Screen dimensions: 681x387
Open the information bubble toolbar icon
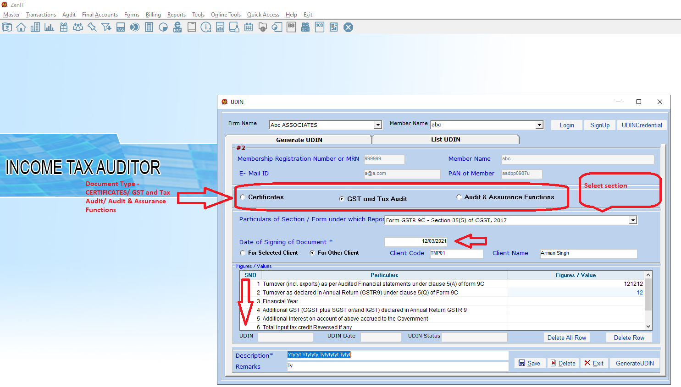(206, 27)
